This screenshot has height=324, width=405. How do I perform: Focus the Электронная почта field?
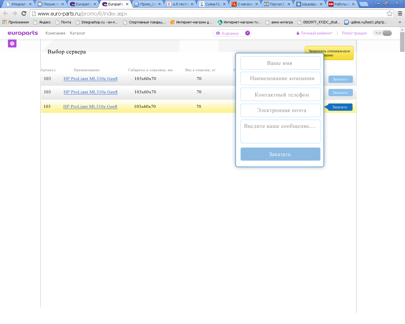click(280, 110)
